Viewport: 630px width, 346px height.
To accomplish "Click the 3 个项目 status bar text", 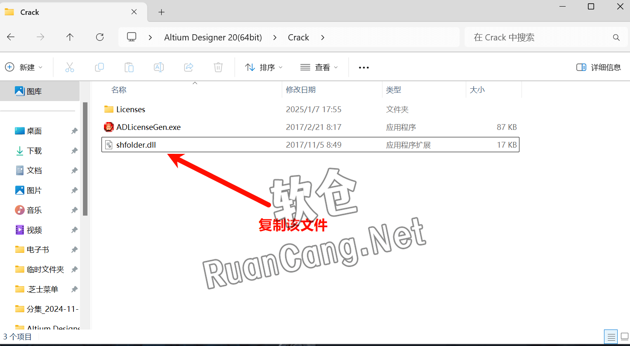I will point(17,337).
